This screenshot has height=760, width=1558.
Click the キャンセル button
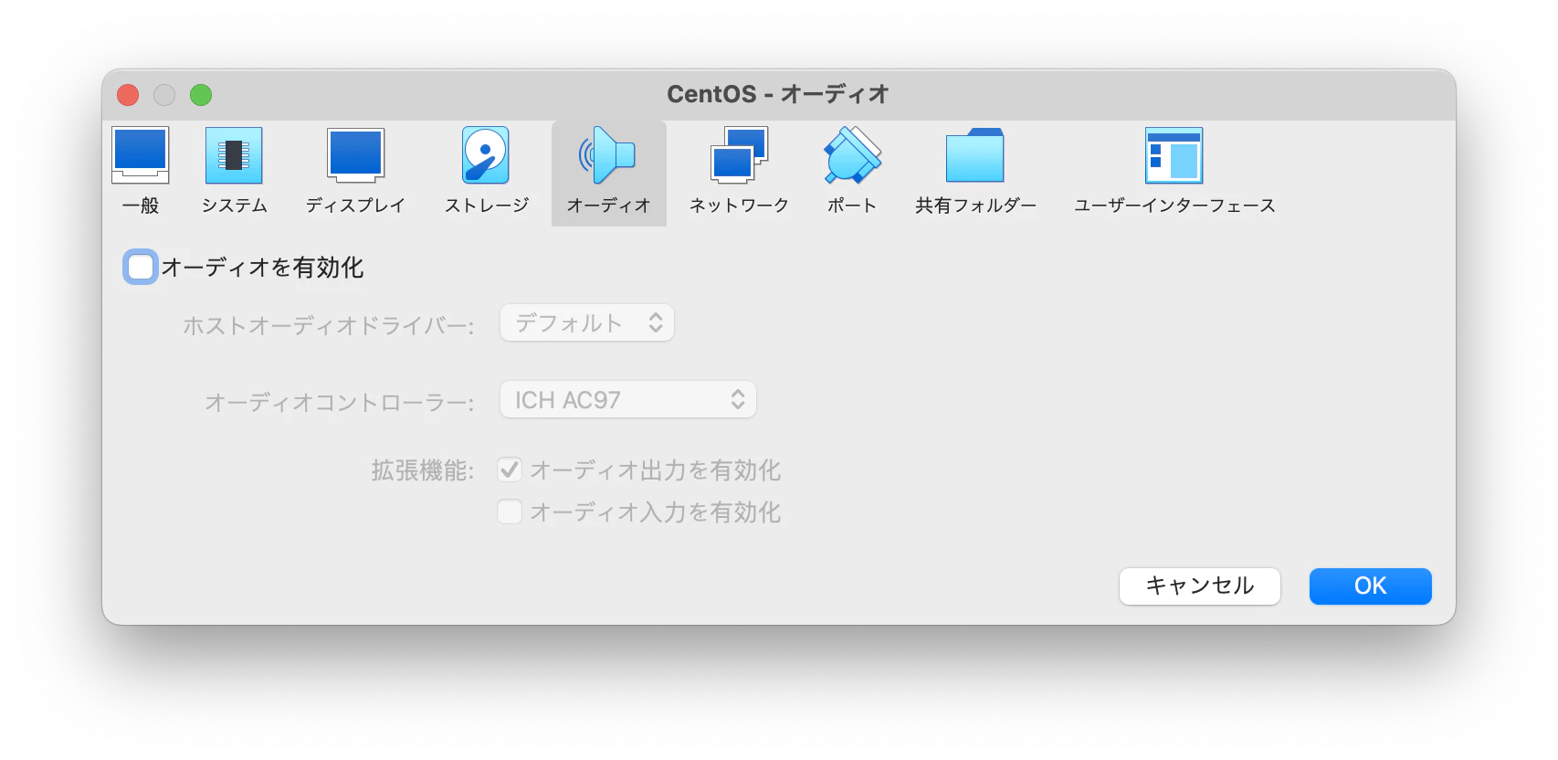1200,586
